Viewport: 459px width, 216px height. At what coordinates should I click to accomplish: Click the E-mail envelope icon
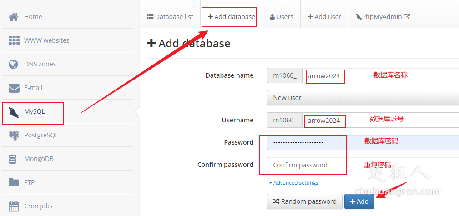[14, 88]
